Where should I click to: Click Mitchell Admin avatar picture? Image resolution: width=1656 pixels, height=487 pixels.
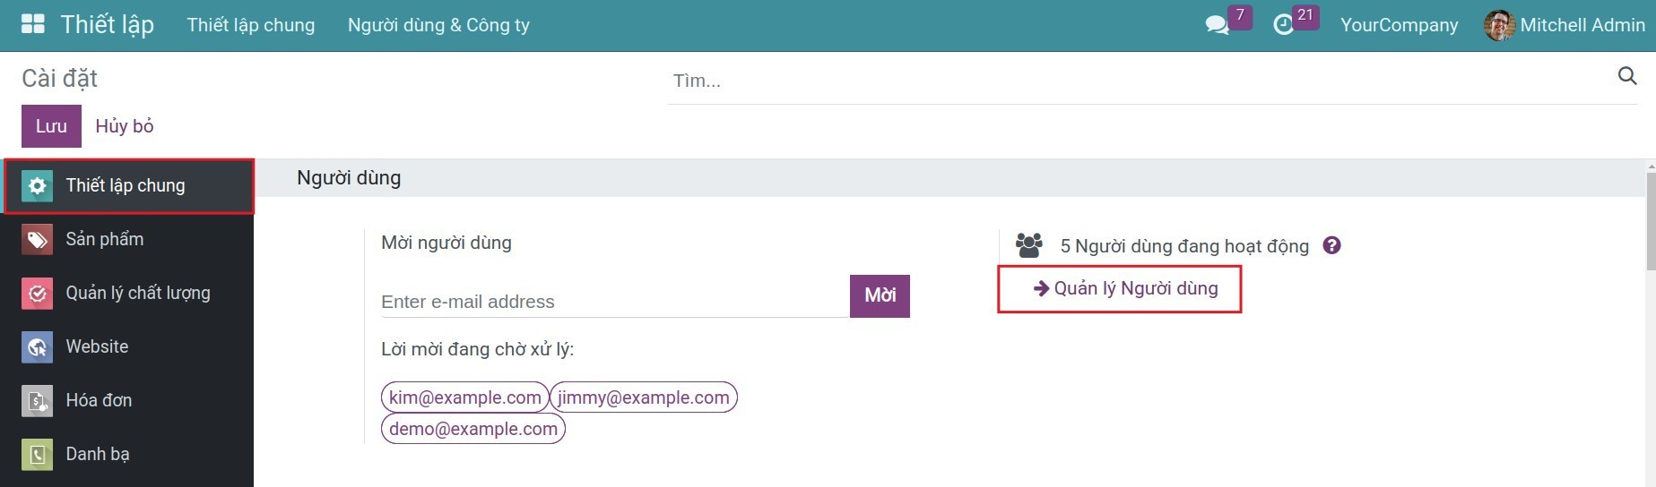[1498, 25]
